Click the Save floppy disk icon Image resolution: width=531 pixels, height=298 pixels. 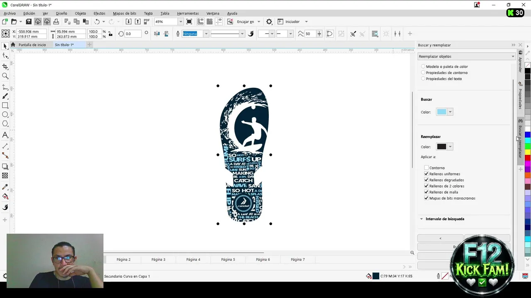coord(29,22)
